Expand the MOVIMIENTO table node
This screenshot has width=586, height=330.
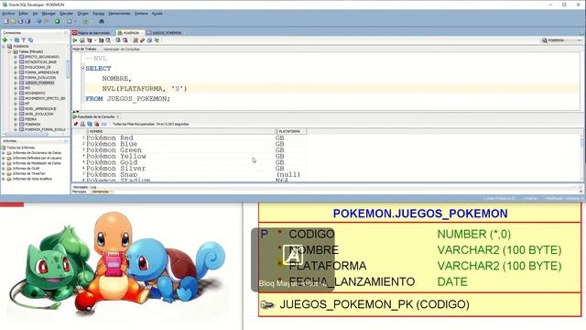(x=16, y=93)
